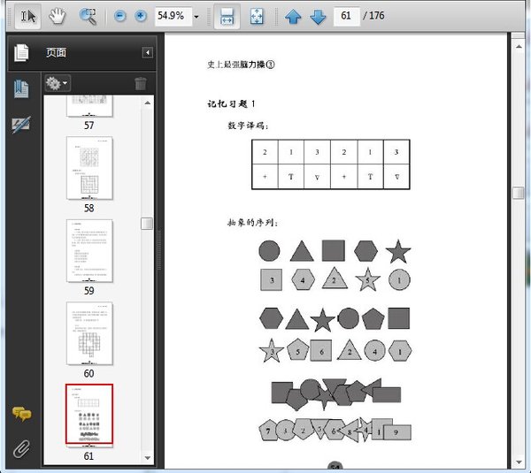Go to the previous page
Viewport: 531px width, 473px height.
(293, 17)
